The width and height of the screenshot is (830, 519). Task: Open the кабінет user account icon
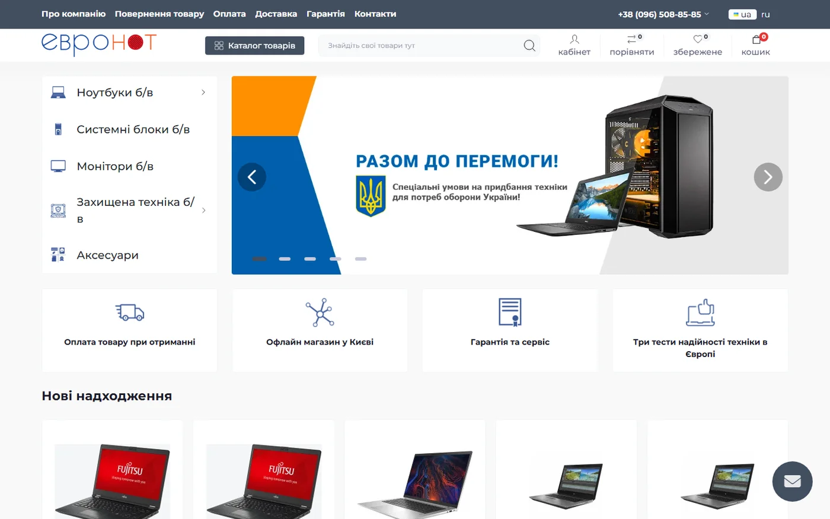click(x=574, y=39)
